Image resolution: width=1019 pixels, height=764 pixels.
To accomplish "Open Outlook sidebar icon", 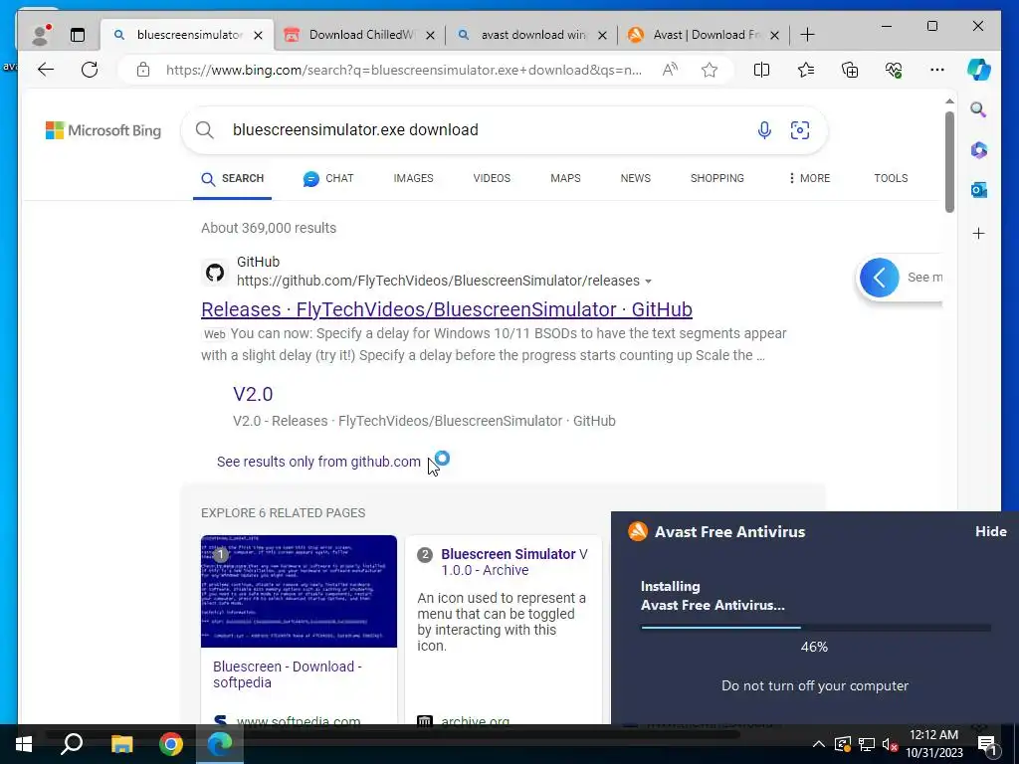I will [979, 190].
